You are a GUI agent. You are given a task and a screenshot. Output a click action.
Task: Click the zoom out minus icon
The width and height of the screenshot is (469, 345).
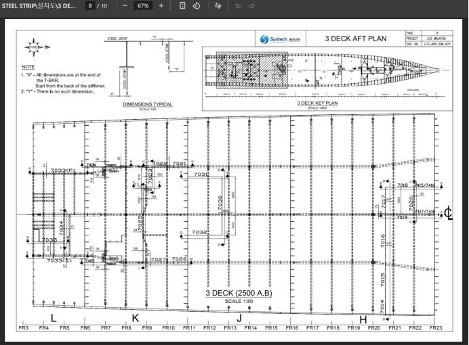(x=125, y=5)
